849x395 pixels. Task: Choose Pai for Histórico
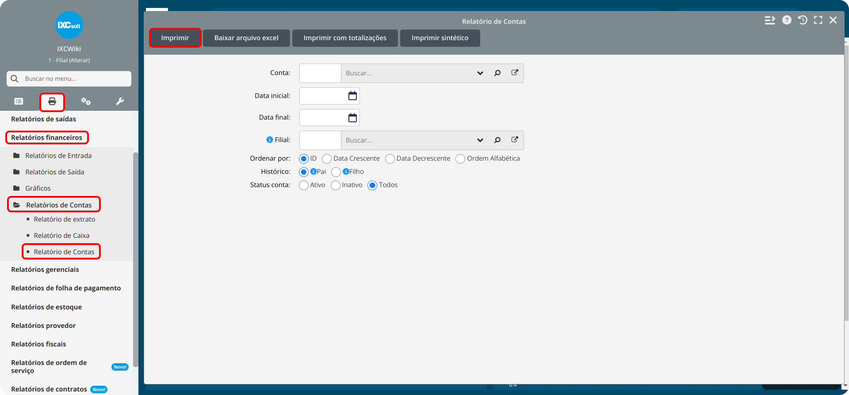pos(303,172)
